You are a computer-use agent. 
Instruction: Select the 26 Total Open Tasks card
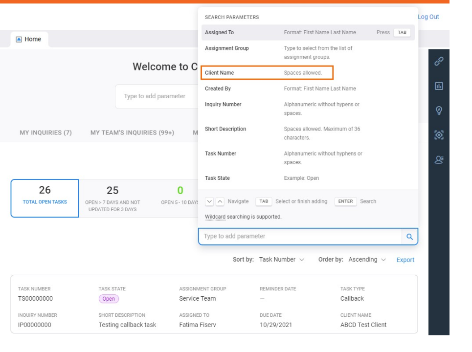(x=45, y=198)
